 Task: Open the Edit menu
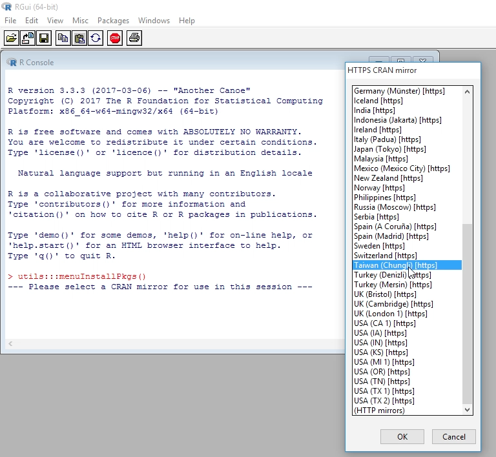tap(32, 21)
